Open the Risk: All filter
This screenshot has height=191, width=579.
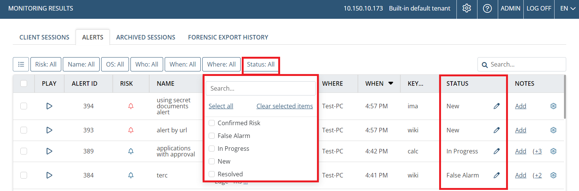pos(46,64)
